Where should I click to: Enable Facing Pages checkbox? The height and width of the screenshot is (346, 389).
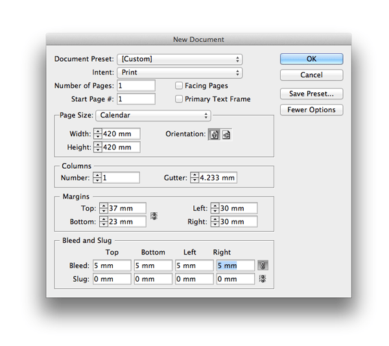click(179, 86)
